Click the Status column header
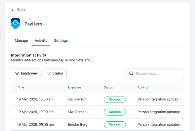This screenshot has height=131, width=195. (108, 87)
